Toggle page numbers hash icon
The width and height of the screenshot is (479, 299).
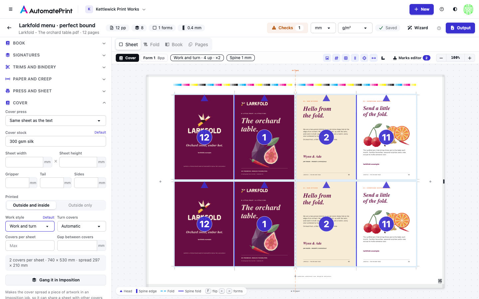[337, 58]
